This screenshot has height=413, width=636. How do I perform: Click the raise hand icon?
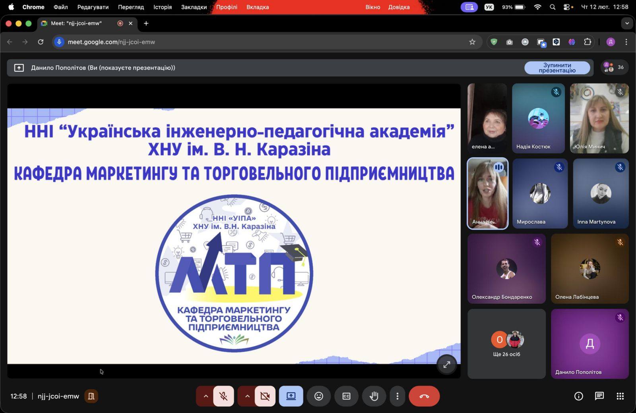click(374, 396)
